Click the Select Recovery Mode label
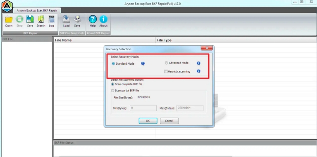This screenshot has width=317, height=157. point(125,57)
